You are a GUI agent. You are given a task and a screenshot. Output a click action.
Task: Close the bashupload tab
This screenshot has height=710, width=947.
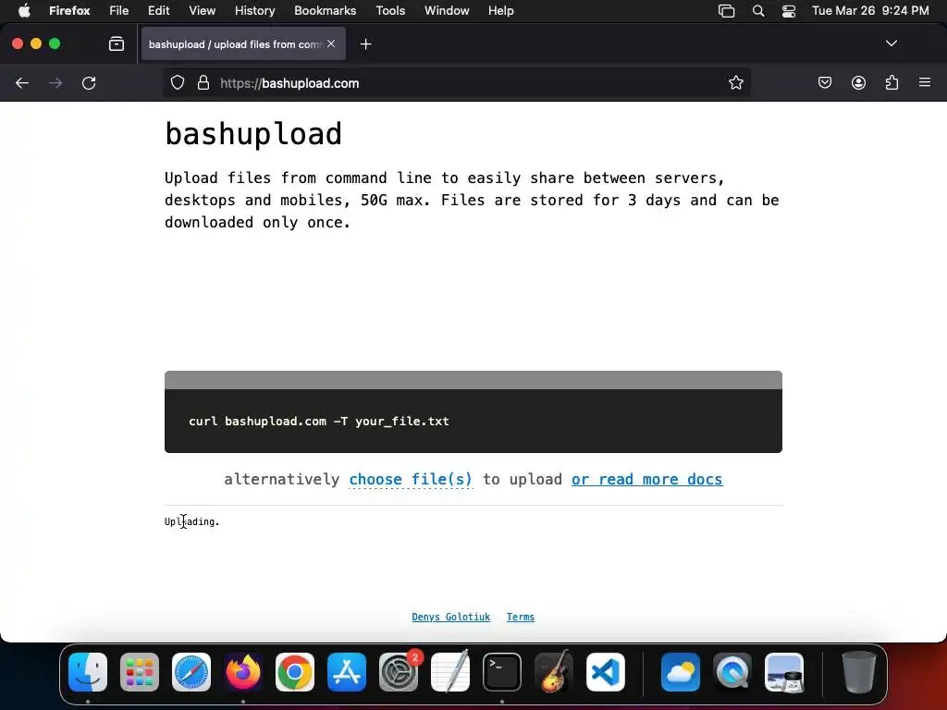331,44
